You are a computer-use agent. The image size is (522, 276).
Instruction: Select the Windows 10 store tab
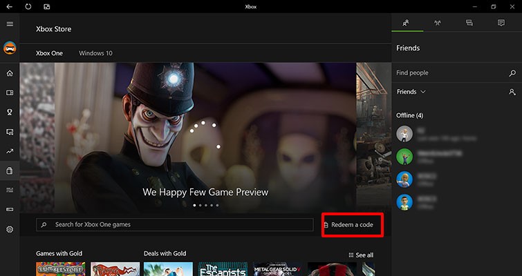(95, 53)
